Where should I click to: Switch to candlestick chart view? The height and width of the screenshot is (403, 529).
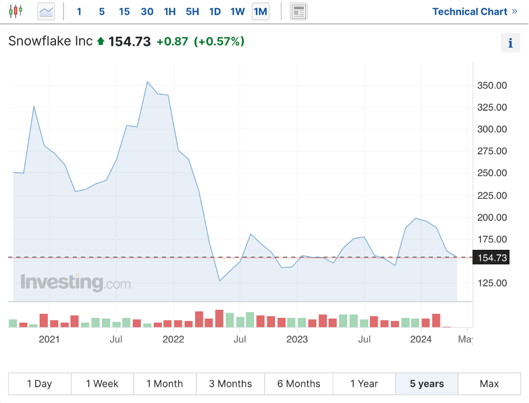[x=16, y=10]
